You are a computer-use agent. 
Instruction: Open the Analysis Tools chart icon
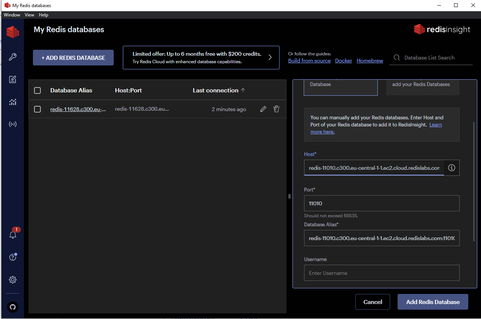(13, 102)
